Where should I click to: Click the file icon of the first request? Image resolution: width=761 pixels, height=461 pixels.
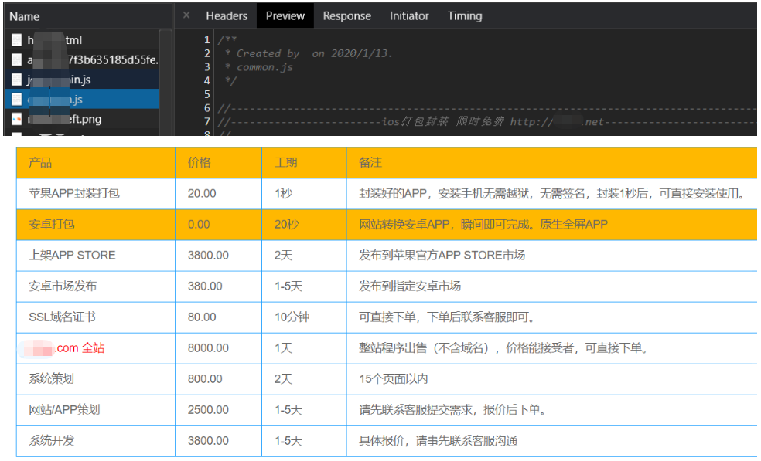[17, 39]
